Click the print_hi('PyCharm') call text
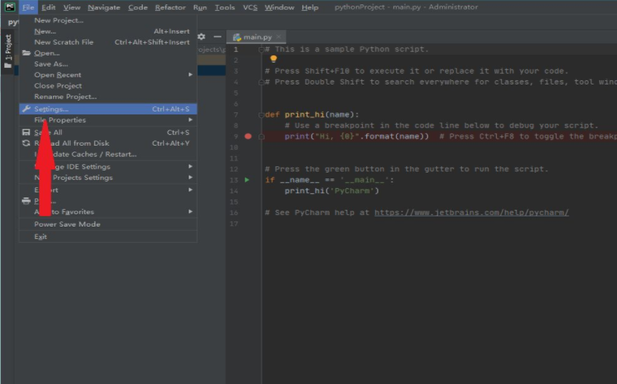Image resolution: width=617 pixels, height=384 pixels. pyautogui.click(x=331, y=191)
